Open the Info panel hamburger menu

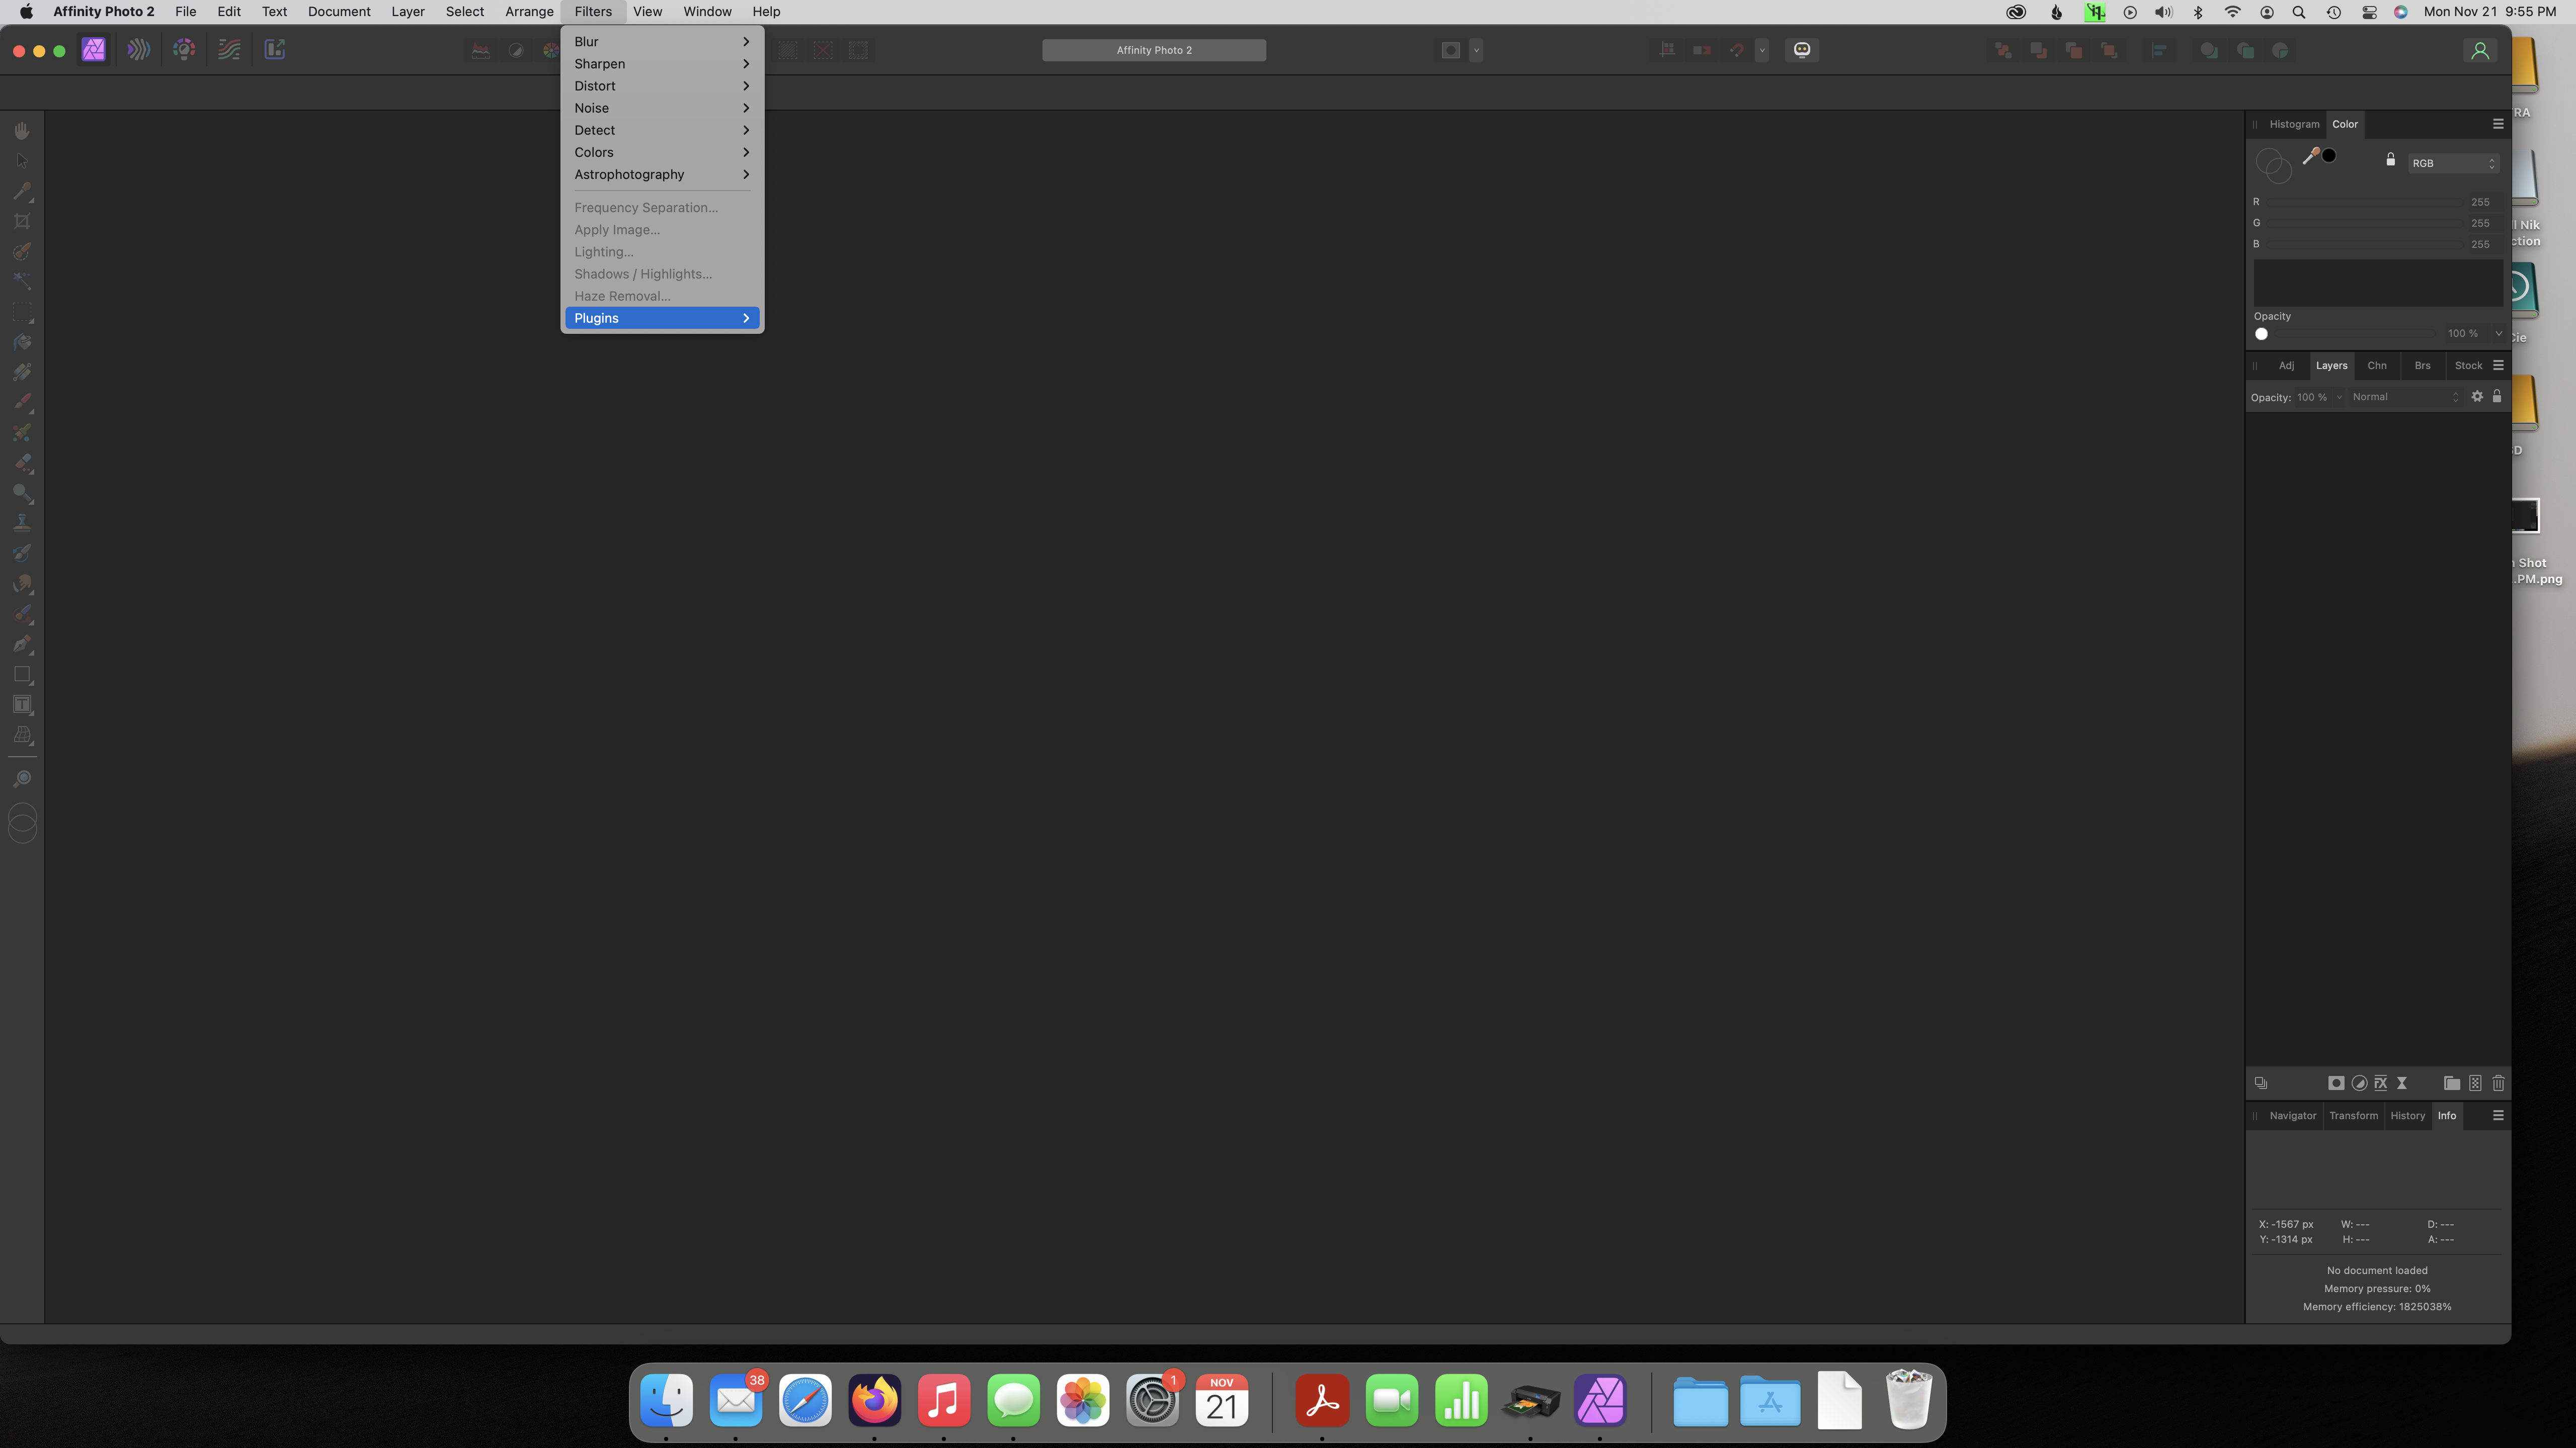(2498, 1115)
